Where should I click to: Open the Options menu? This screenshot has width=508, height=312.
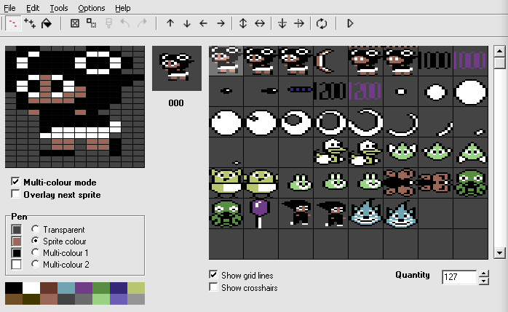(92, 8)
